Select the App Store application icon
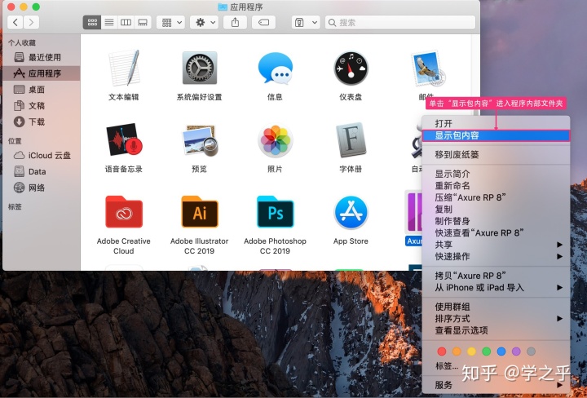Image resolution: width=587 pixels, height=398 pixels. click(x=351, y=212)
